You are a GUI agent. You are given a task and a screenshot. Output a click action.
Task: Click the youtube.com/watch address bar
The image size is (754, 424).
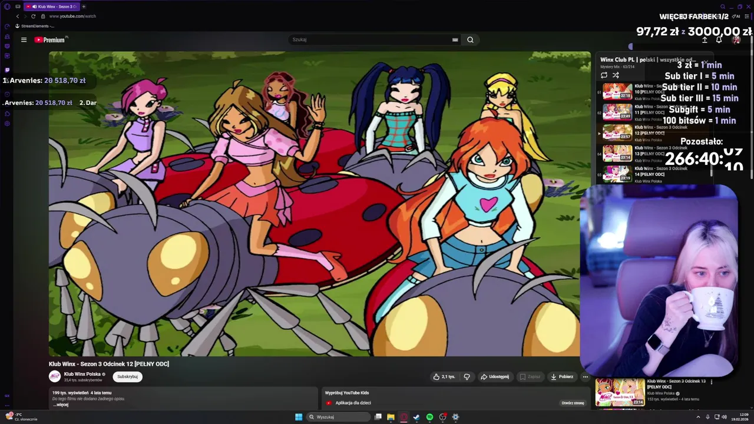(x=72, y=16)
